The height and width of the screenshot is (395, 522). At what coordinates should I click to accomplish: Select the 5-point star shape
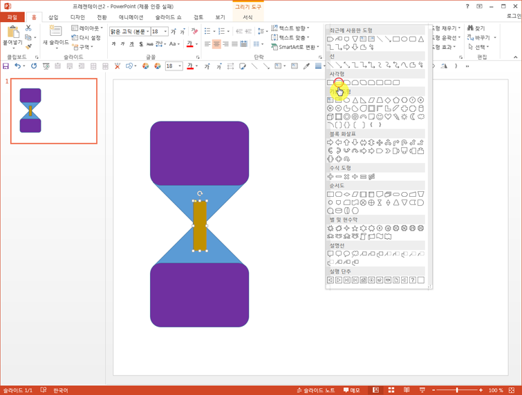355,228
